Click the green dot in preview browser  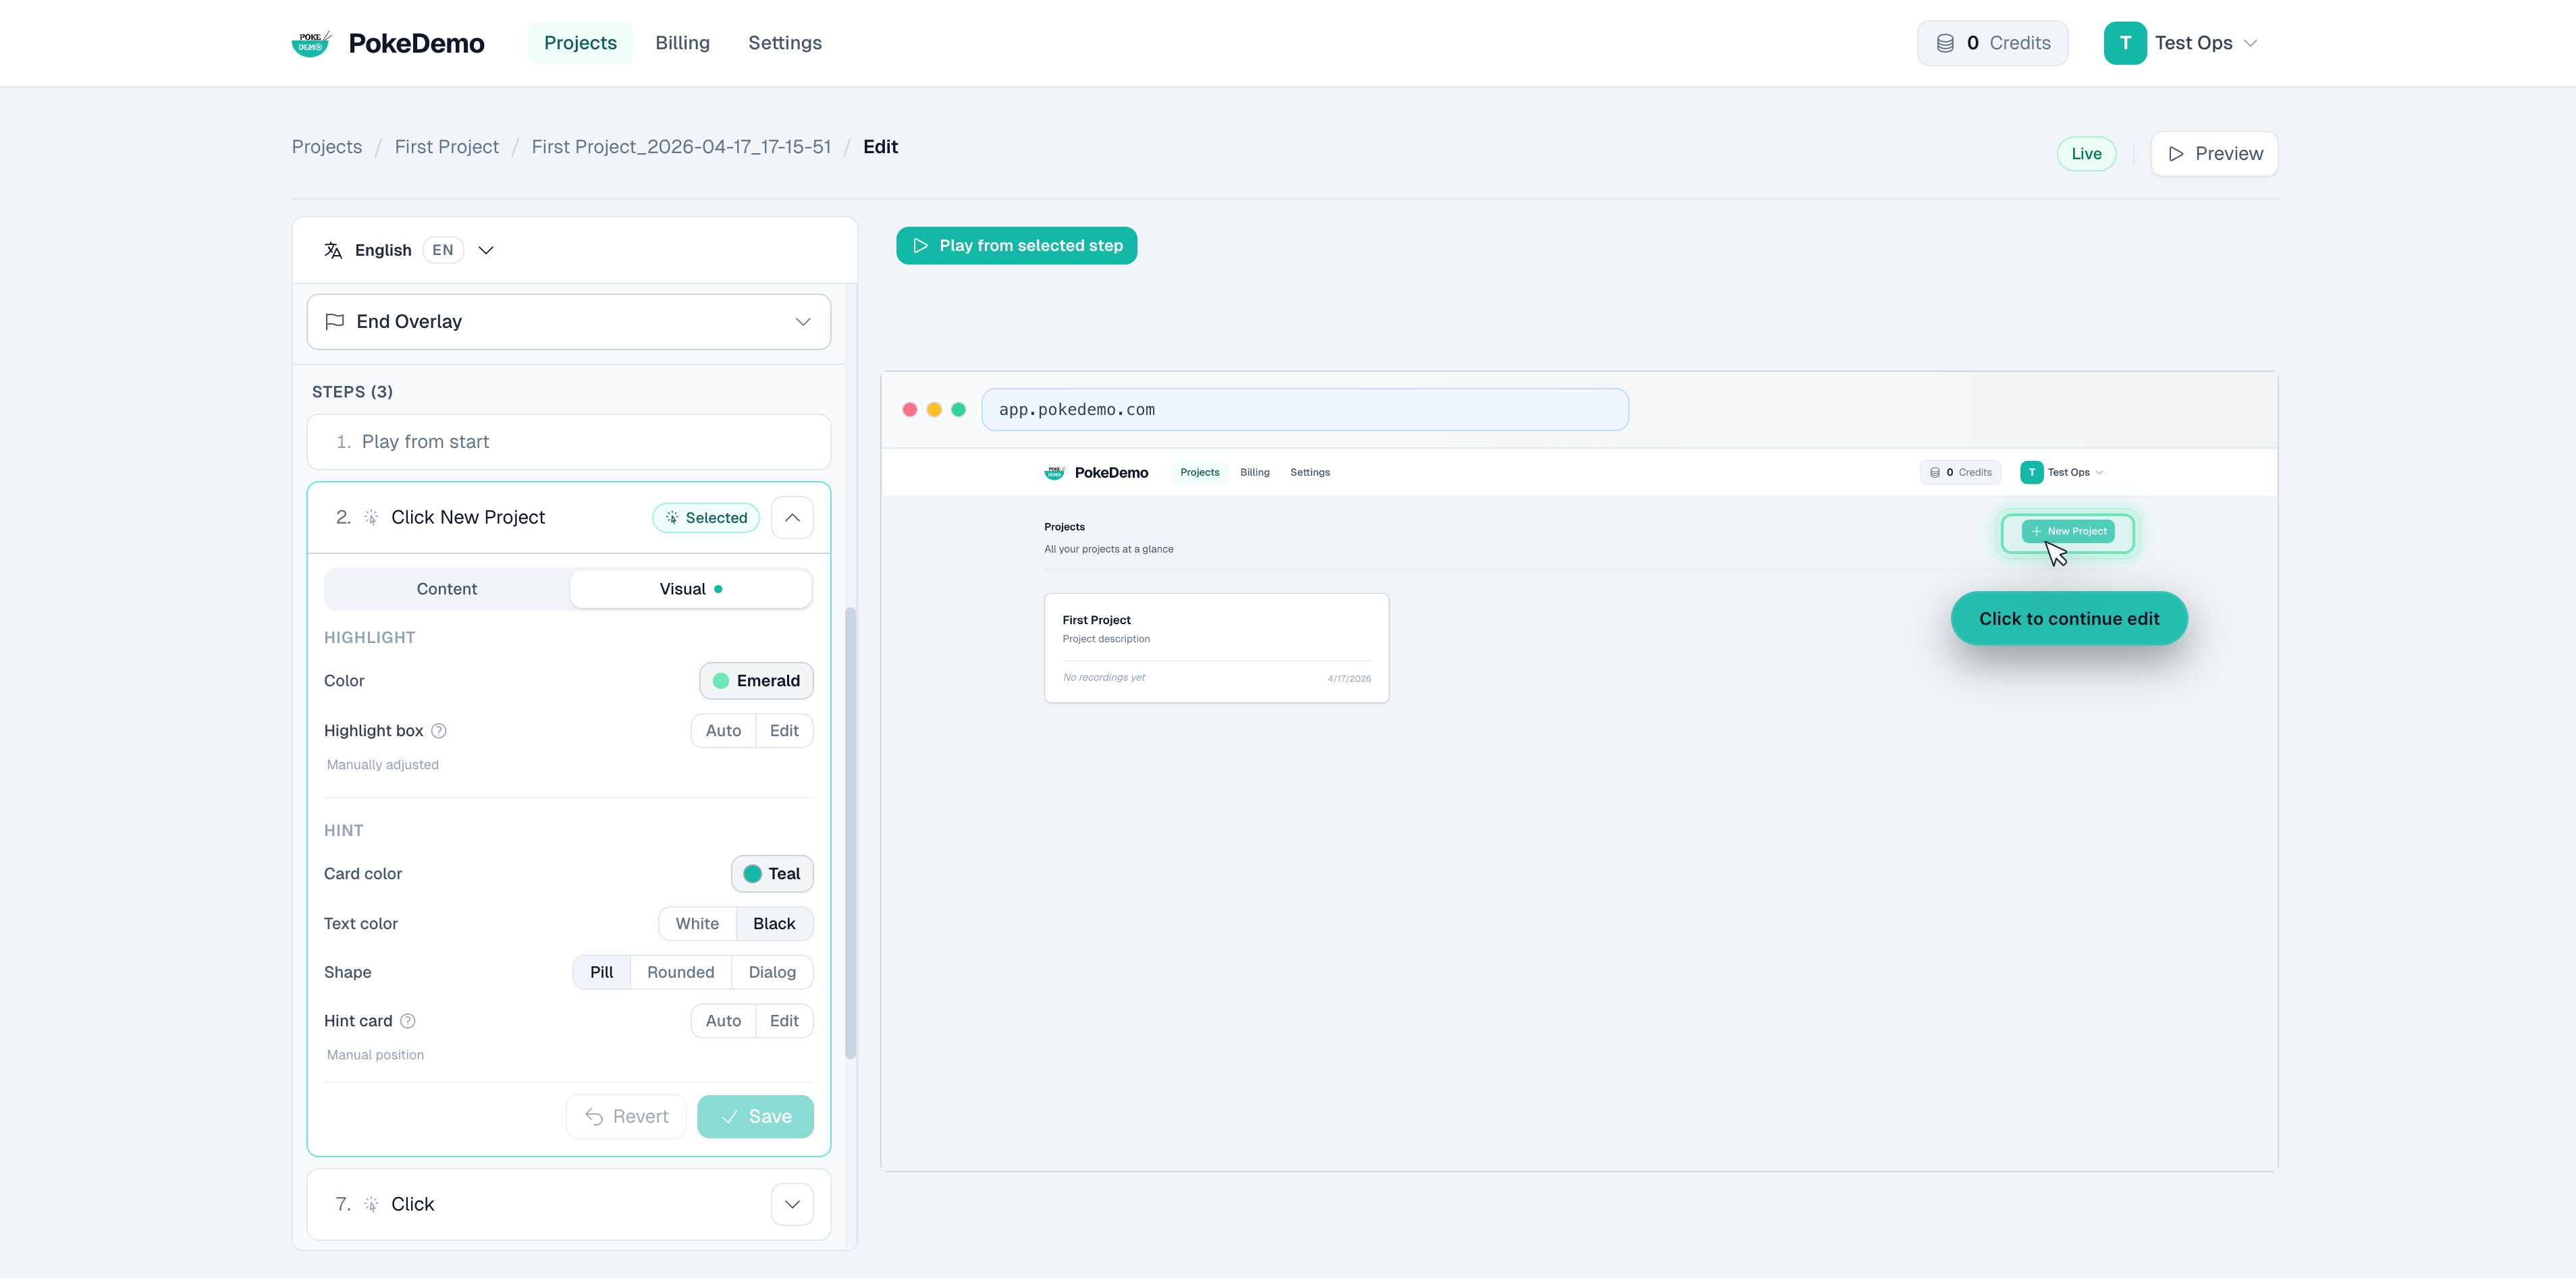[x=958, y=410]
